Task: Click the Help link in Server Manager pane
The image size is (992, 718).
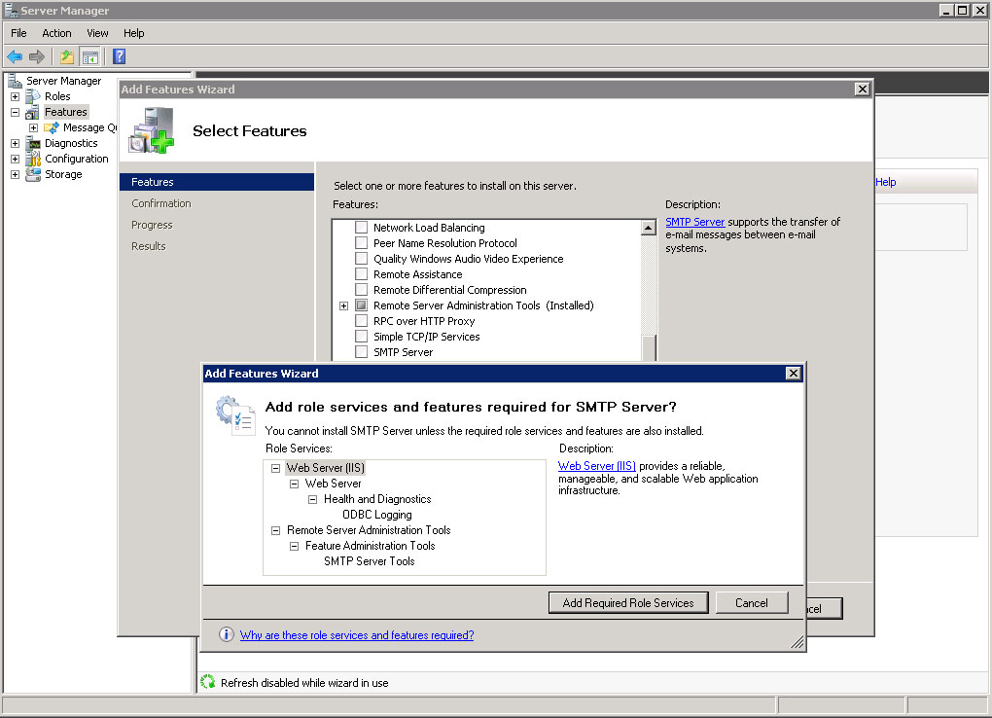Action: point(886,182)
